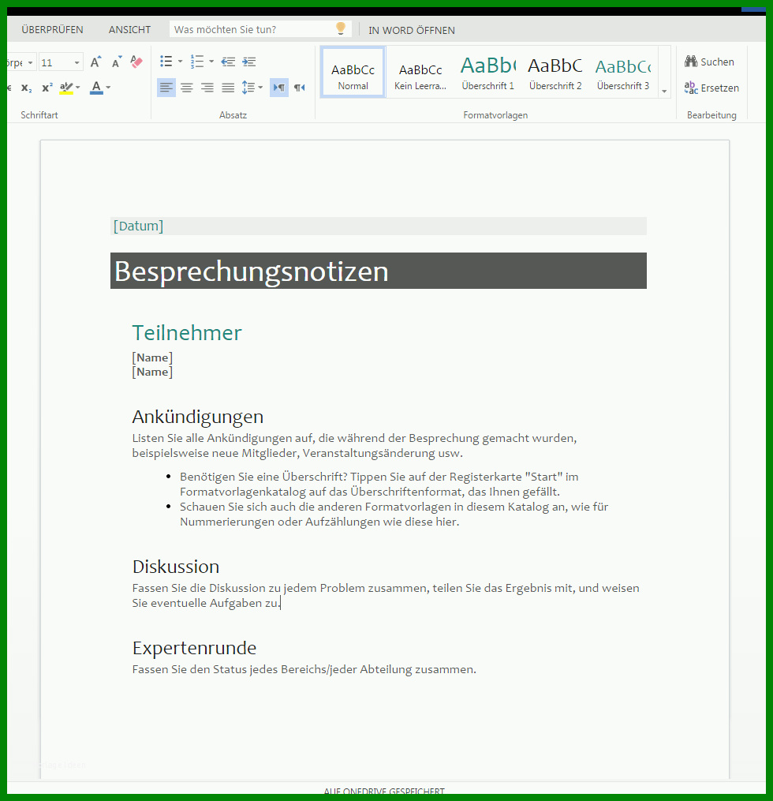Toggle left text alignment

click(166, 88)
